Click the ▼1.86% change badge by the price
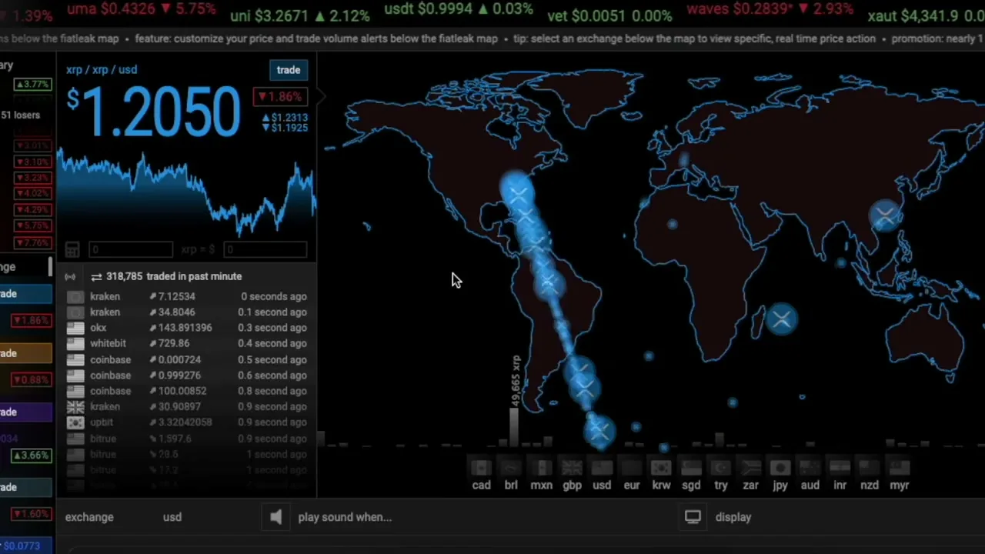985x554 pixels. [x=280, y=96]
